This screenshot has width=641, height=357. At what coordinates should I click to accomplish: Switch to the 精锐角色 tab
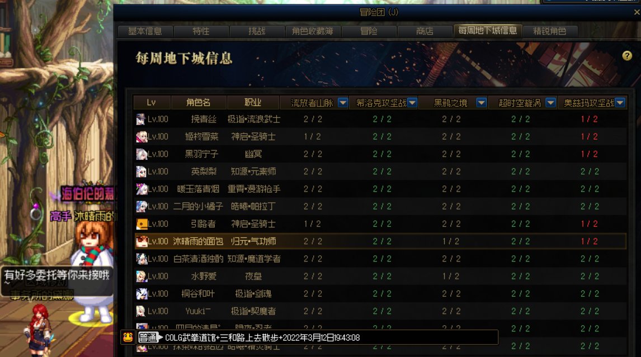click(x=550, y=31)
